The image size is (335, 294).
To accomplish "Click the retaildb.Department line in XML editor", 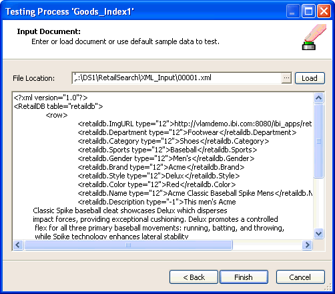I will pyautogui.click(x=187, y=132).
